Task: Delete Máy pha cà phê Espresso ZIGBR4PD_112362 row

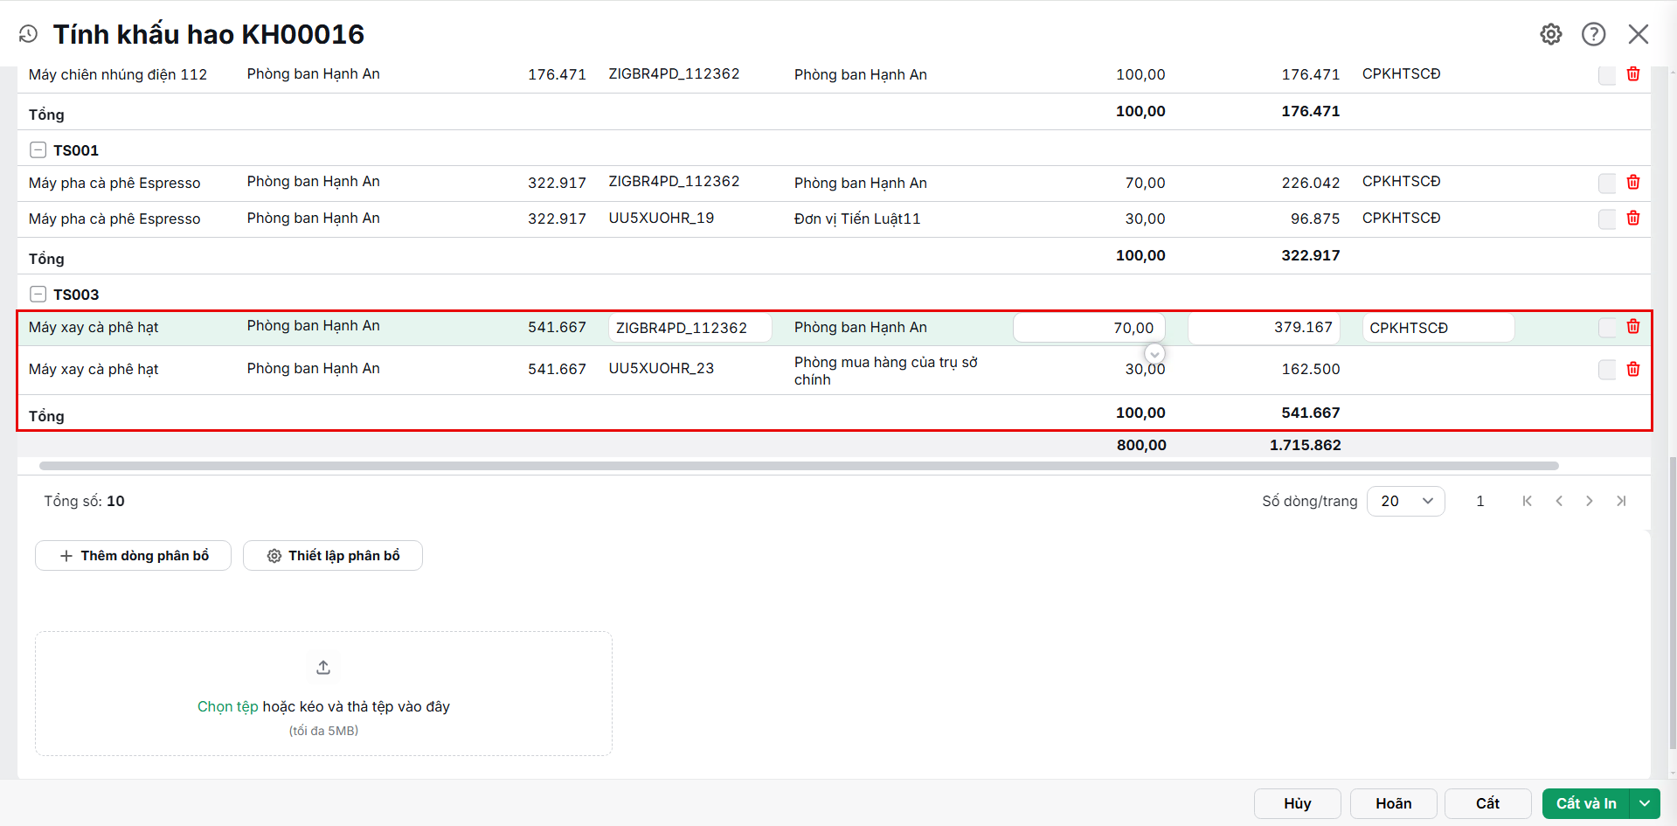Action: point(1633,183)
